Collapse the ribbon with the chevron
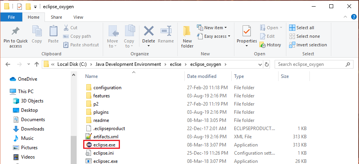The width and height of the screenshot is (359, 164). pyautogui.click(x=345, y=17)
